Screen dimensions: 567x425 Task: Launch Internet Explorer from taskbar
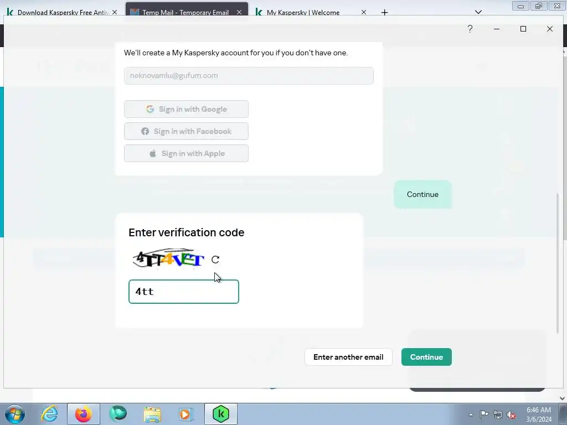pyautogui.click(x=49, y=414)
